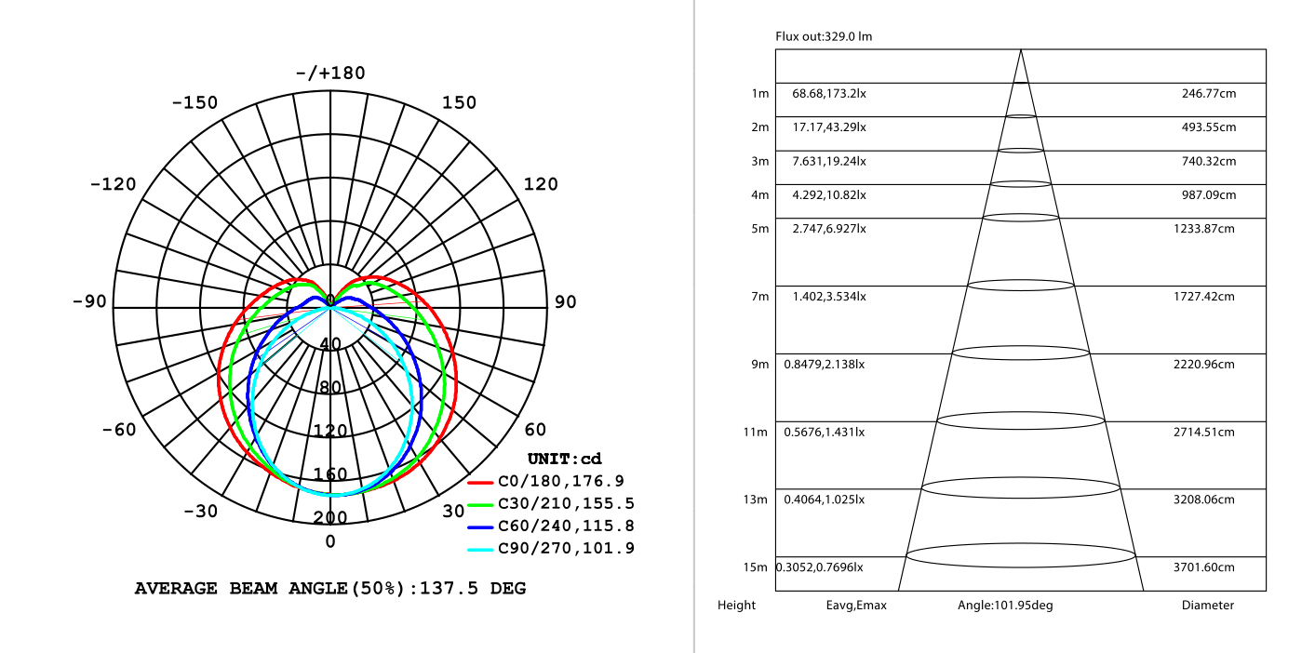Click the 'Angle:101.95deg' footer text
1315x653 pixels.
(x=1005, y=606)
